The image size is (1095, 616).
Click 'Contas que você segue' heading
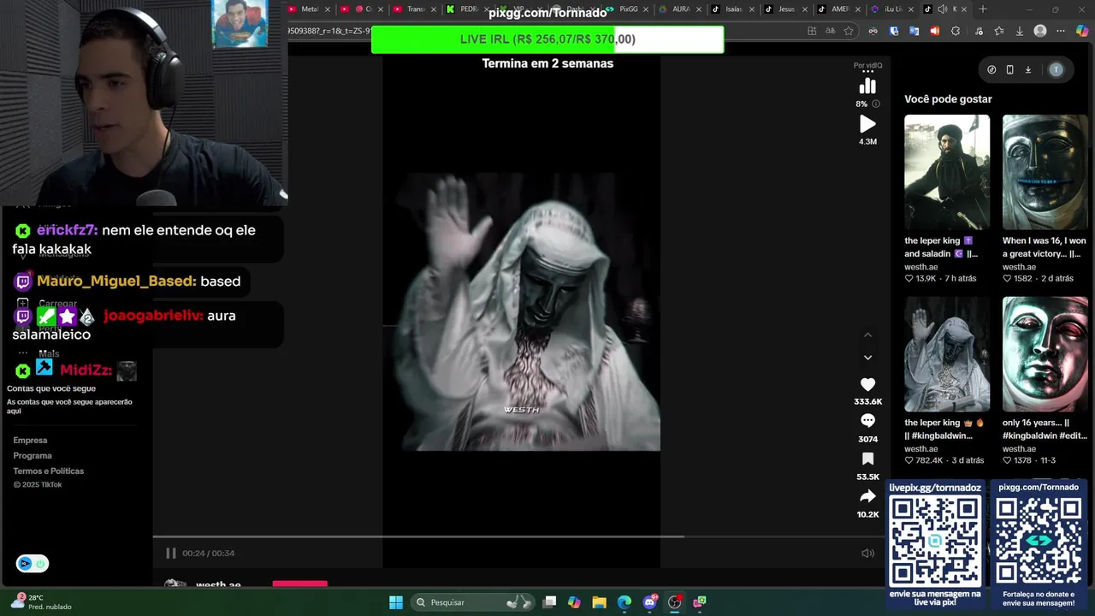tap(51, 388)
